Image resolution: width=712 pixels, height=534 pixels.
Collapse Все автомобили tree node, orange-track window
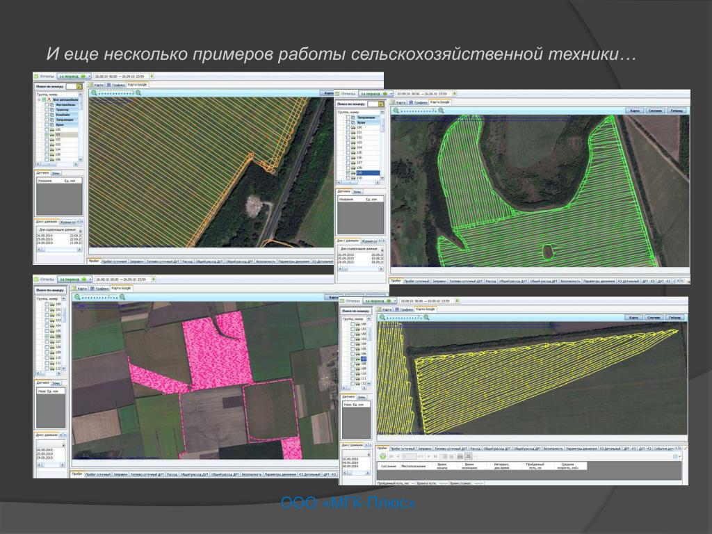pos(39,99)
